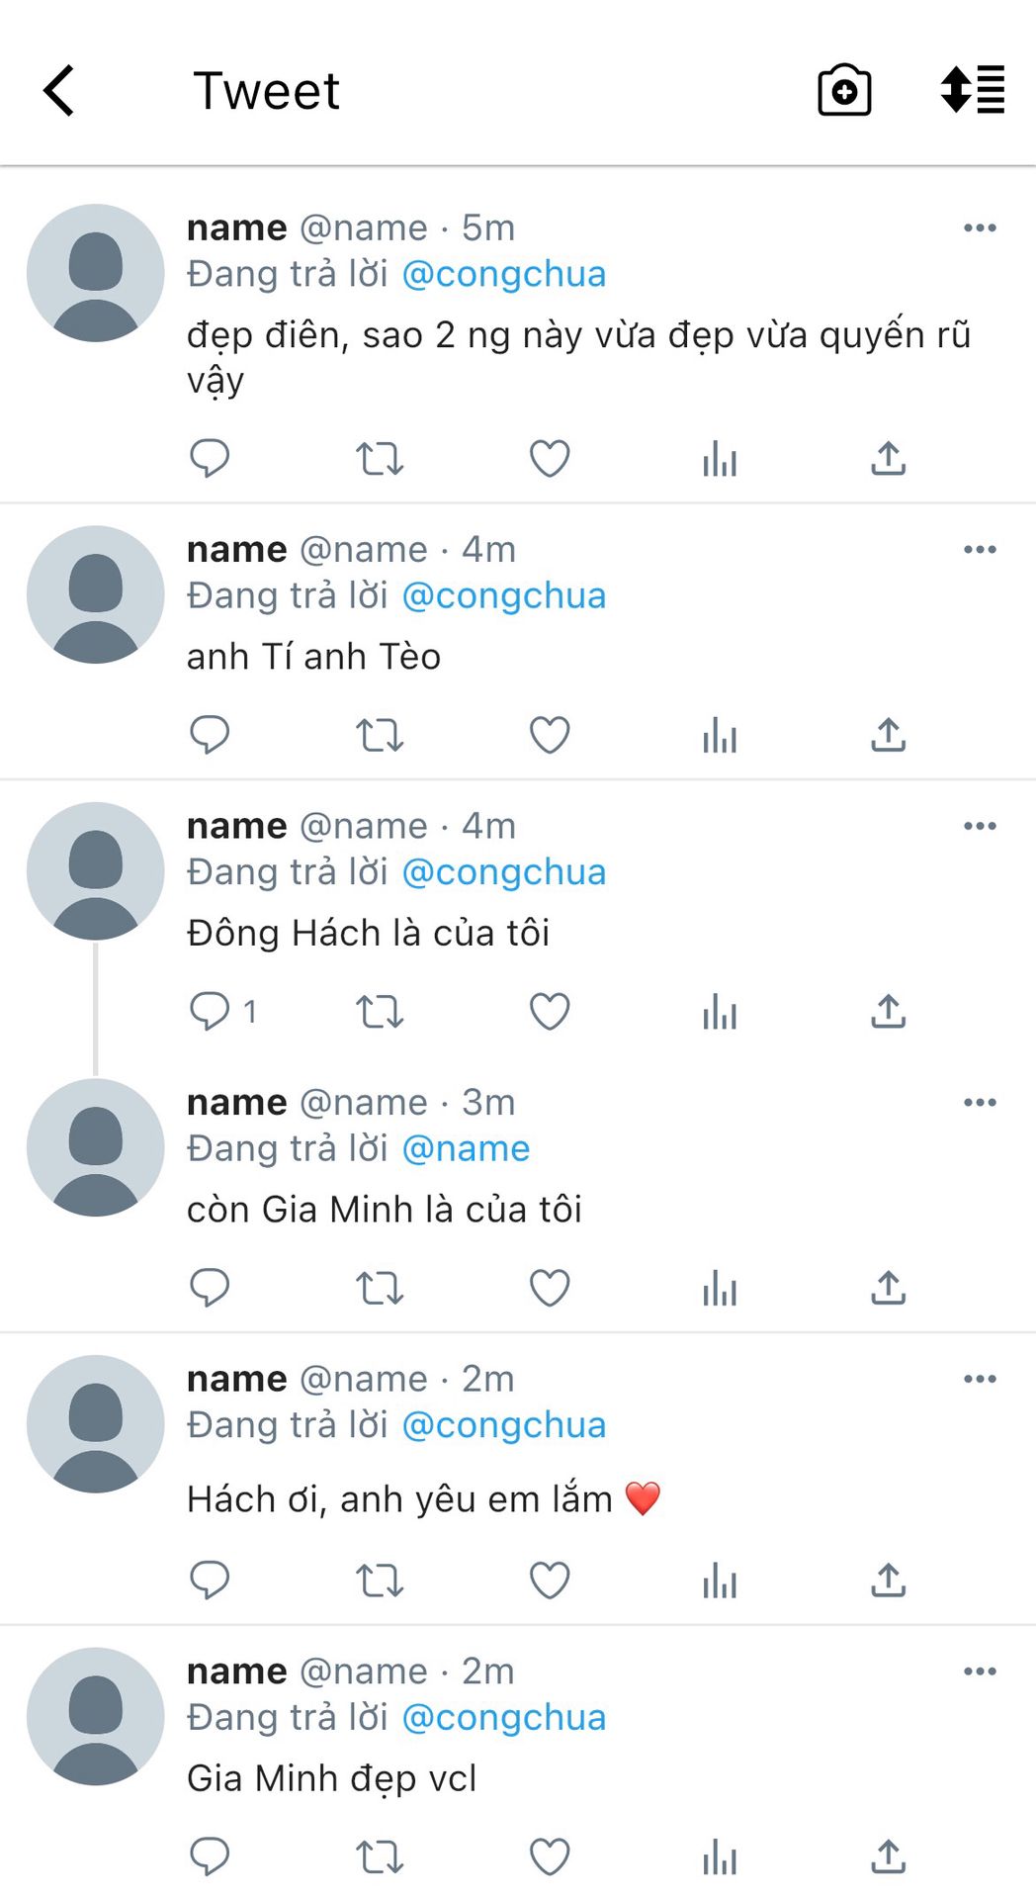Tap the back arrow in header
1036x1899 pixels.
coord(59,91)
